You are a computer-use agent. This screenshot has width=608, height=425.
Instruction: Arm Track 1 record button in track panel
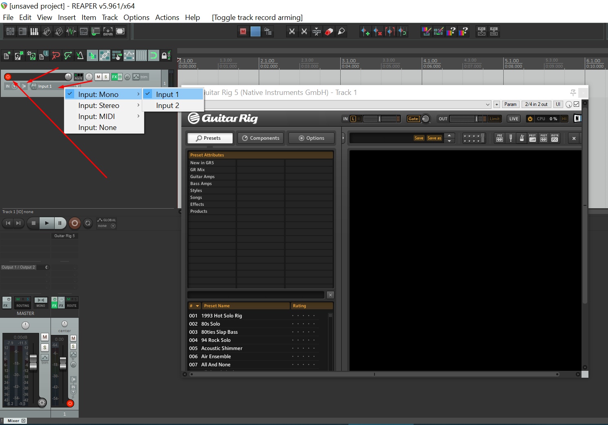coord(8,77)
